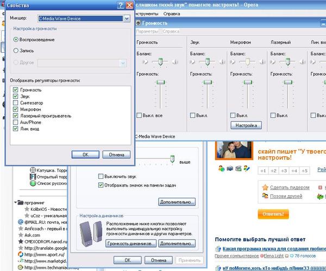The width and height of the screenshot is (326, 271).
Task: Click the right speaker icon of the Звук balance
Action: 222,62
